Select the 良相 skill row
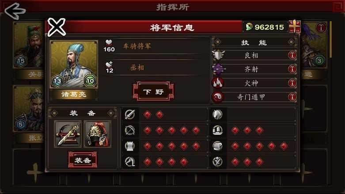345x194 pixels. [x=254, y=55]
